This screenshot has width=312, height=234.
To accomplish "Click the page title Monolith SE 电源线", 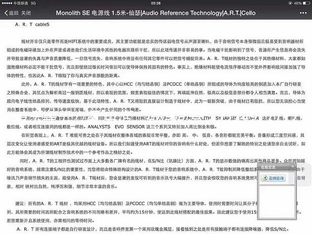I will click(156, 13).
